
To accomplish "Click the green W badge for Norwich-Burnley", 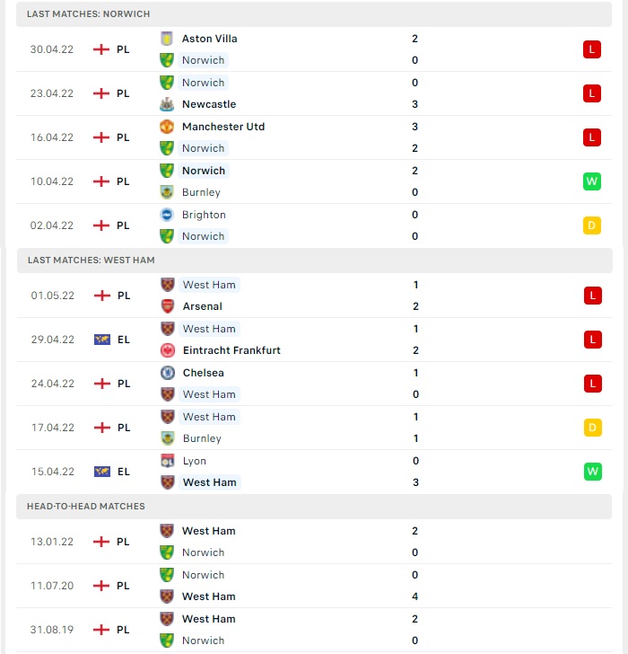I will point(592,181).
